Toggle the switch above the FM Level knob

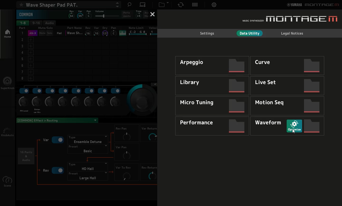click(x=24, y=91)
